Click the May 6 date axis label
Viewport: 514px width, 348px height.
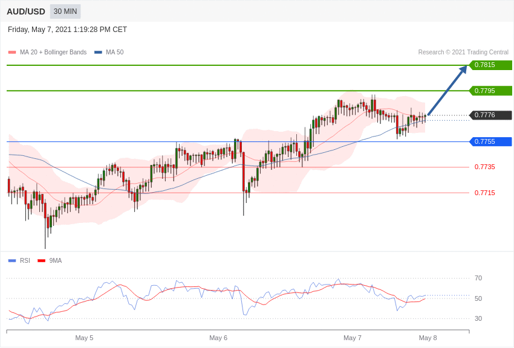pos(218,338)
